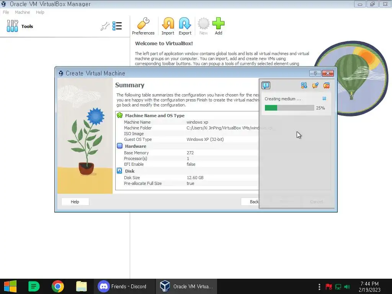
Task: Open the File menu
Action: [6, 12]
